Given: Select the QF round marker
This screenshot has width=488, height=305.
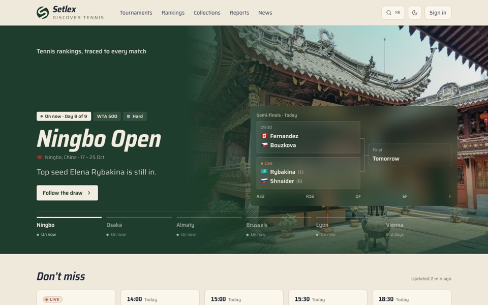Looking at the screenshot, I should pos(358,196).
